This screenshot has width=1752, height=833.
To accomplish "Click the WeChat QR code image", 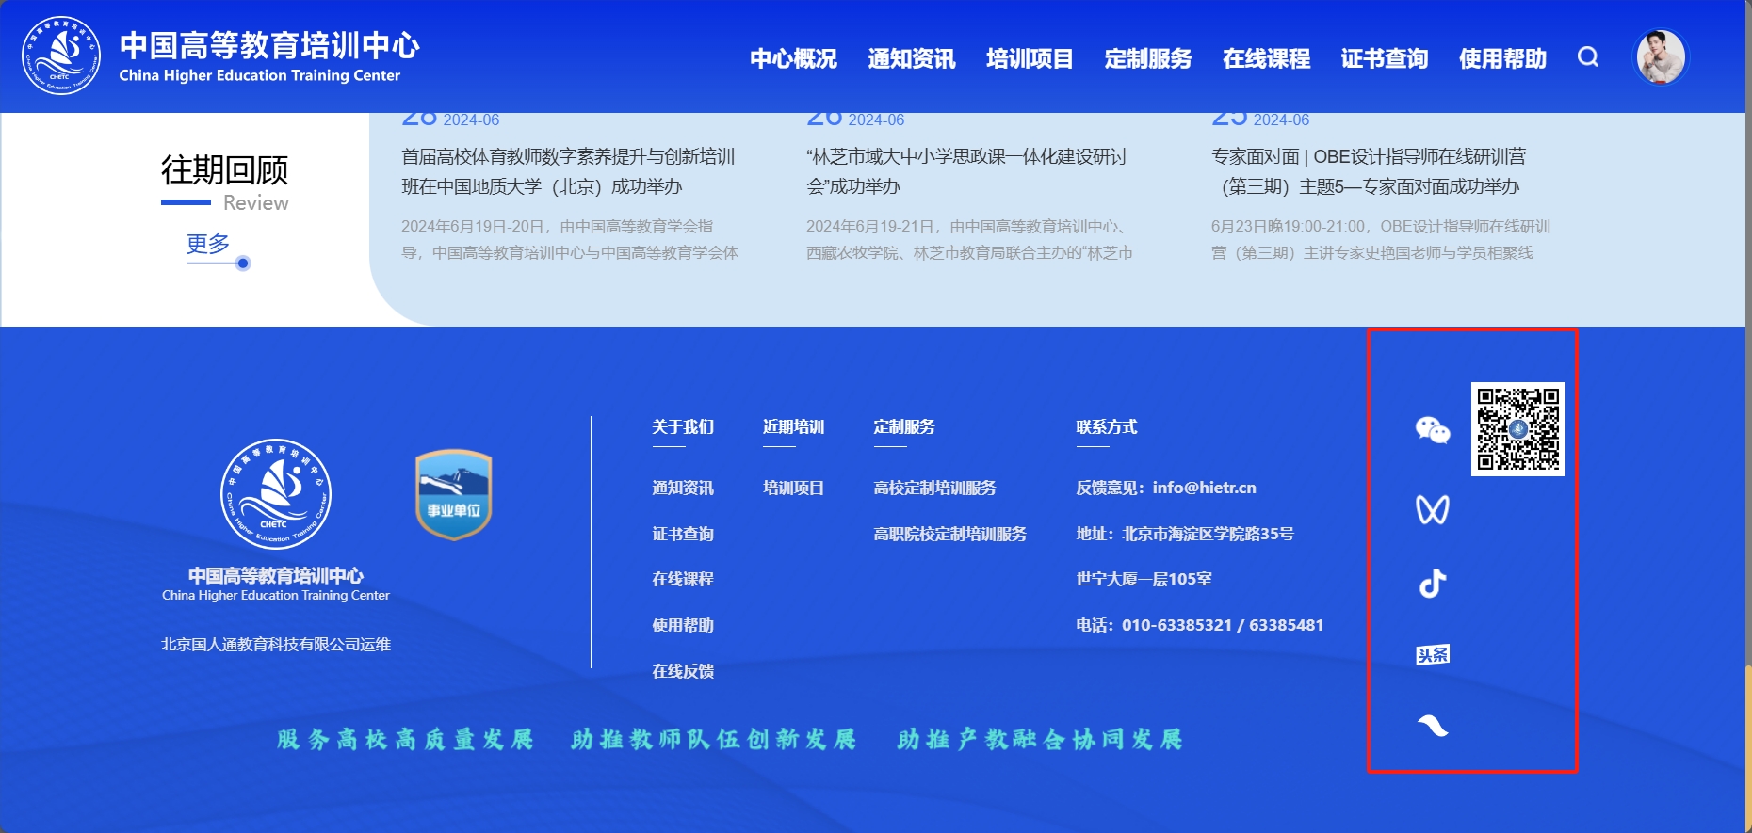I will [x=1517, y=428].
